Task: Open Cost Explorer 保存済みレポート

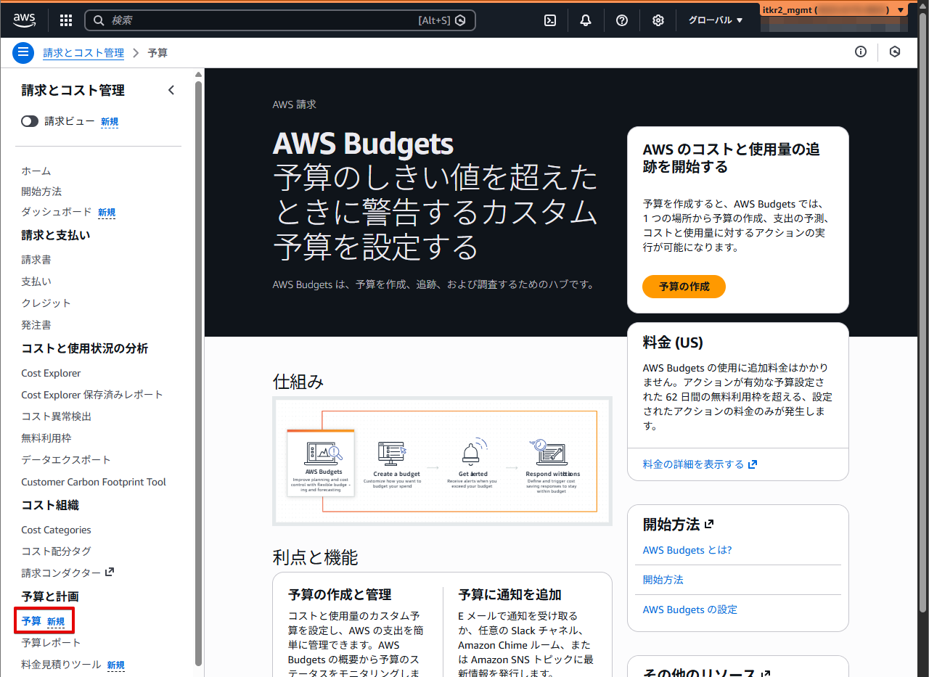Action: pyautogui.click(x=92, y=395)
